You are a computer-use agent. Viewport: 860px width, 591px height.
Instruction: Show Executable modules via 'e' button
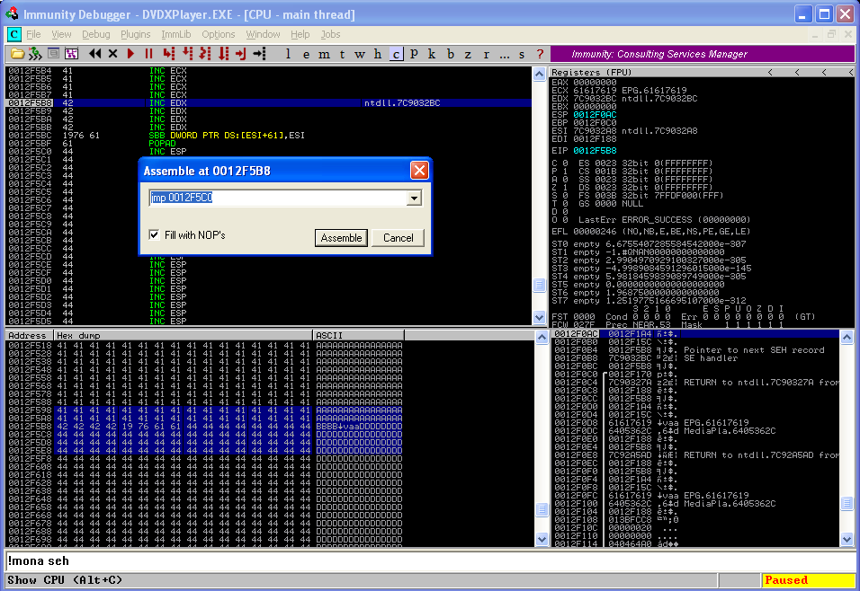(306, 54)
